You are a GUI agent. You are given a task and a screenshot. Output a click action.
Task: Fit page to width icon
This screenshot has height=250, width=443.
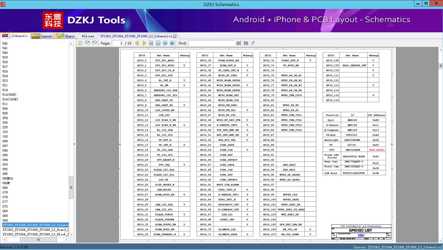(x=151, y=43)
